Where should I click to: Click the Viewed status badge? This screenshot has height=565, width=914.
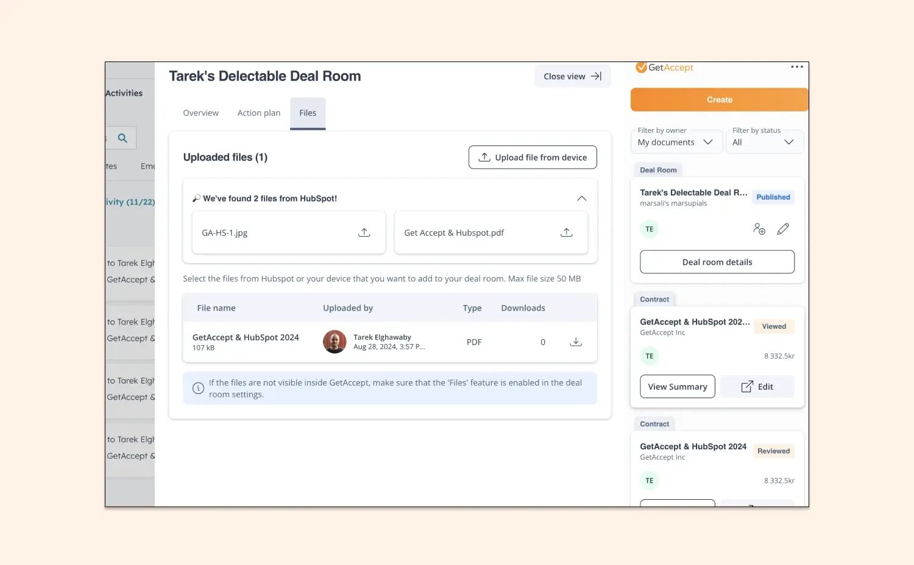pos(774,326)
